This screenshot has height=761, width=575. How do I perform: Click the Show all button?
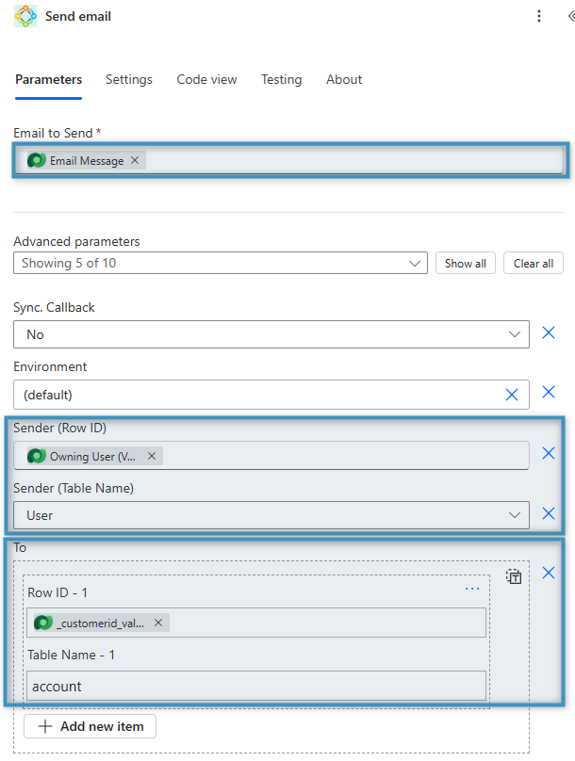point(466,264)
